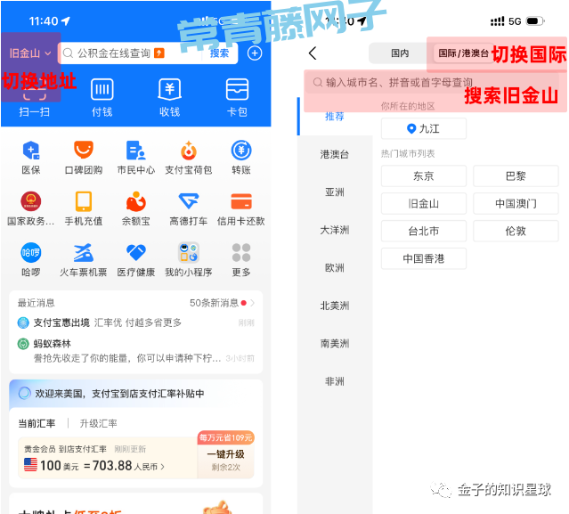This screenshot has width=569, height=514.
Task: Tap 扫一扫 scan label
Action: 35,112
